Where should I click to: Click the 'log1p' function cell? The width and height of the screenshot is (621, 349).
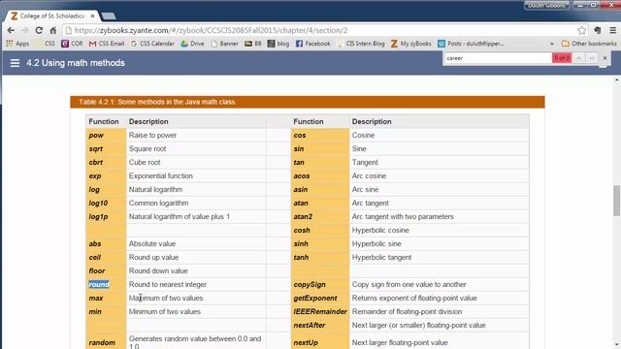click(106, 216)
